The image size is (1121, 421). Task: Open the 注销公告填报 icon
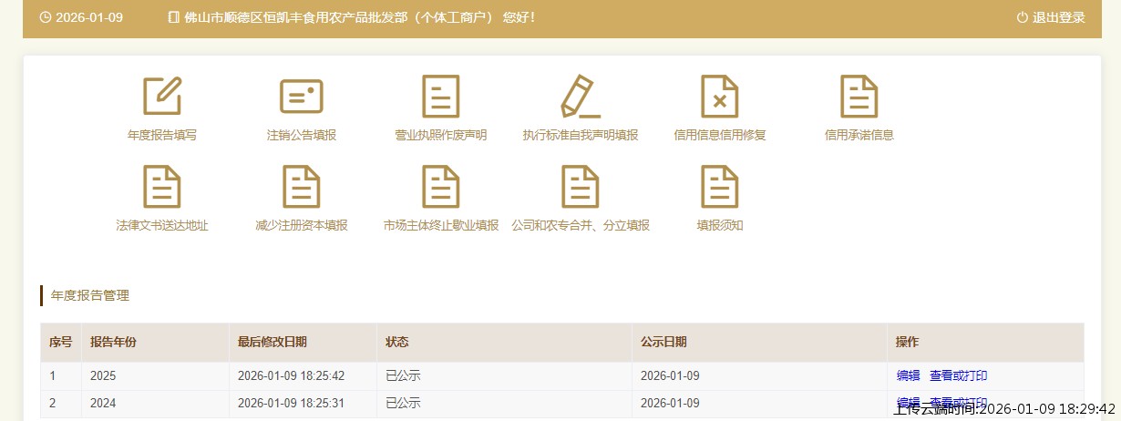coord(302,96)
